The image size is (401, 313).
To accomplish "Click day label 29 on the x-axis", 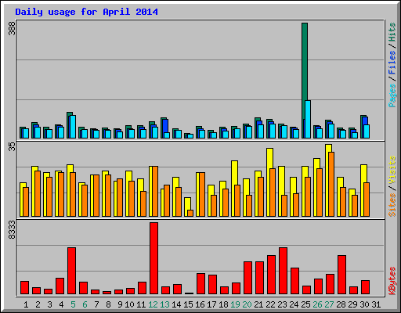I will (x=352, y=304).
